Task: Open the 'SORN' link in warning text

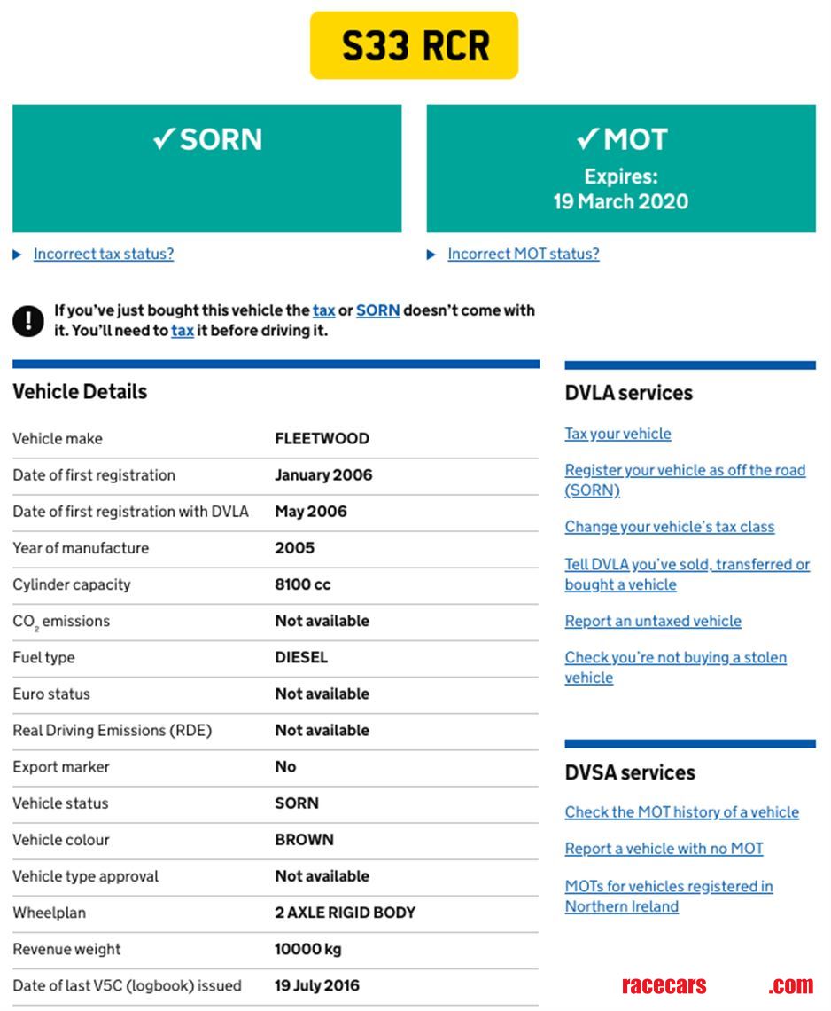Action: pyautogui.click(x=378, y=311)
